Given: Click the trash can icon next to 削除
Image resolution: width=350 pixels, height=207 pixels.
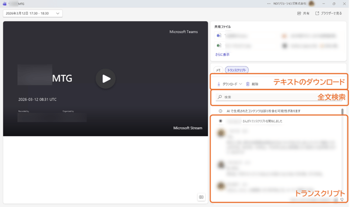Looking at the screenshot, I should pos(248,84).
